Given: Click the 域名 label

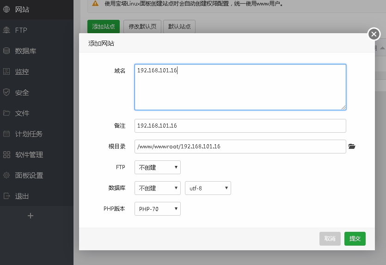Looking at the screenshot, I should (120, 71).
